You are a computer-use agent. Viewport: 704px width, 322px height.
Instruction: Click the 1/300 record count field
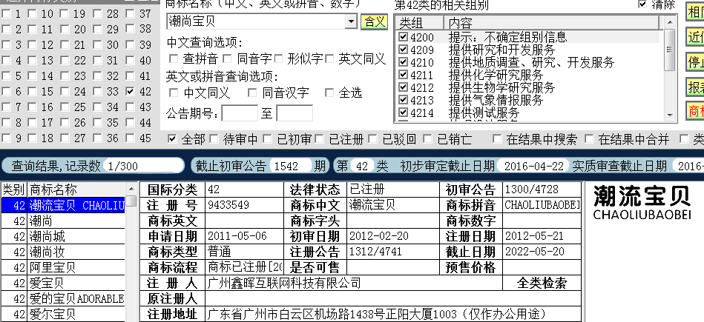(x=143, y=166)
